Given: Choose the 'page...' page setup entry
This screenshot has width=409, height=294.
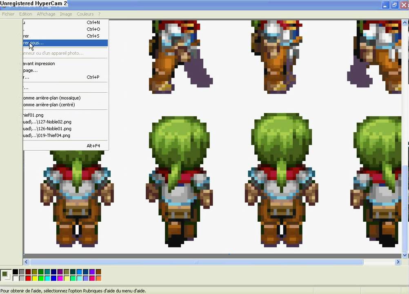Looking at the screenshot, I should tap(65, 70).
